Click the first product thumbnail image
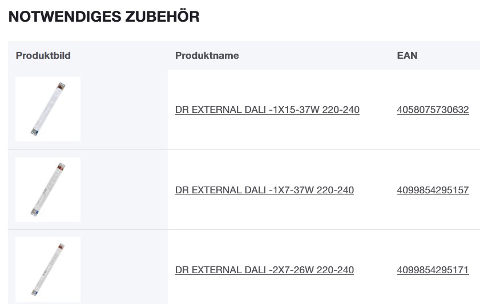Viewport: 480px width, 304px height. pos(48,109)
